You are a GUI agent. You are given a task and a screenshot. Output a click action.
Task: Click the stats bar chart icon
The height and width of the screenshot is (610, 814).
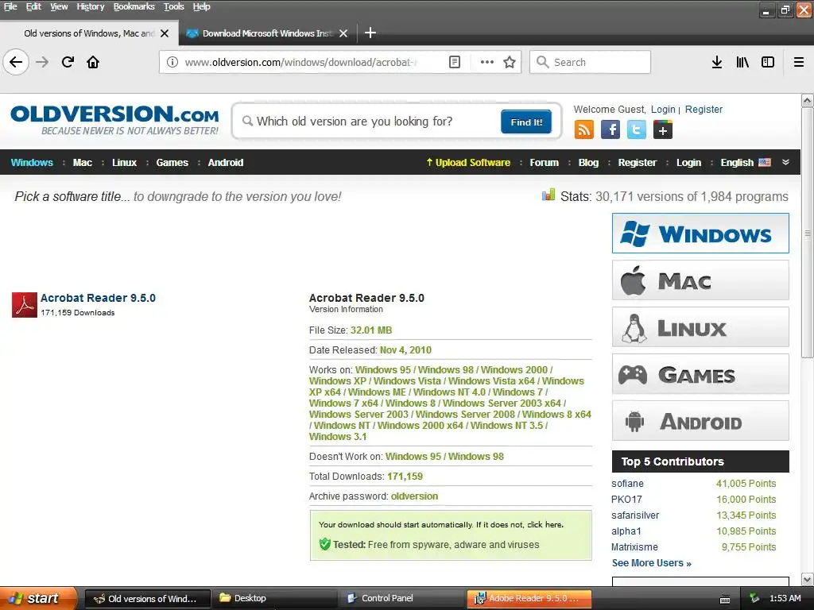coord(548,195)
